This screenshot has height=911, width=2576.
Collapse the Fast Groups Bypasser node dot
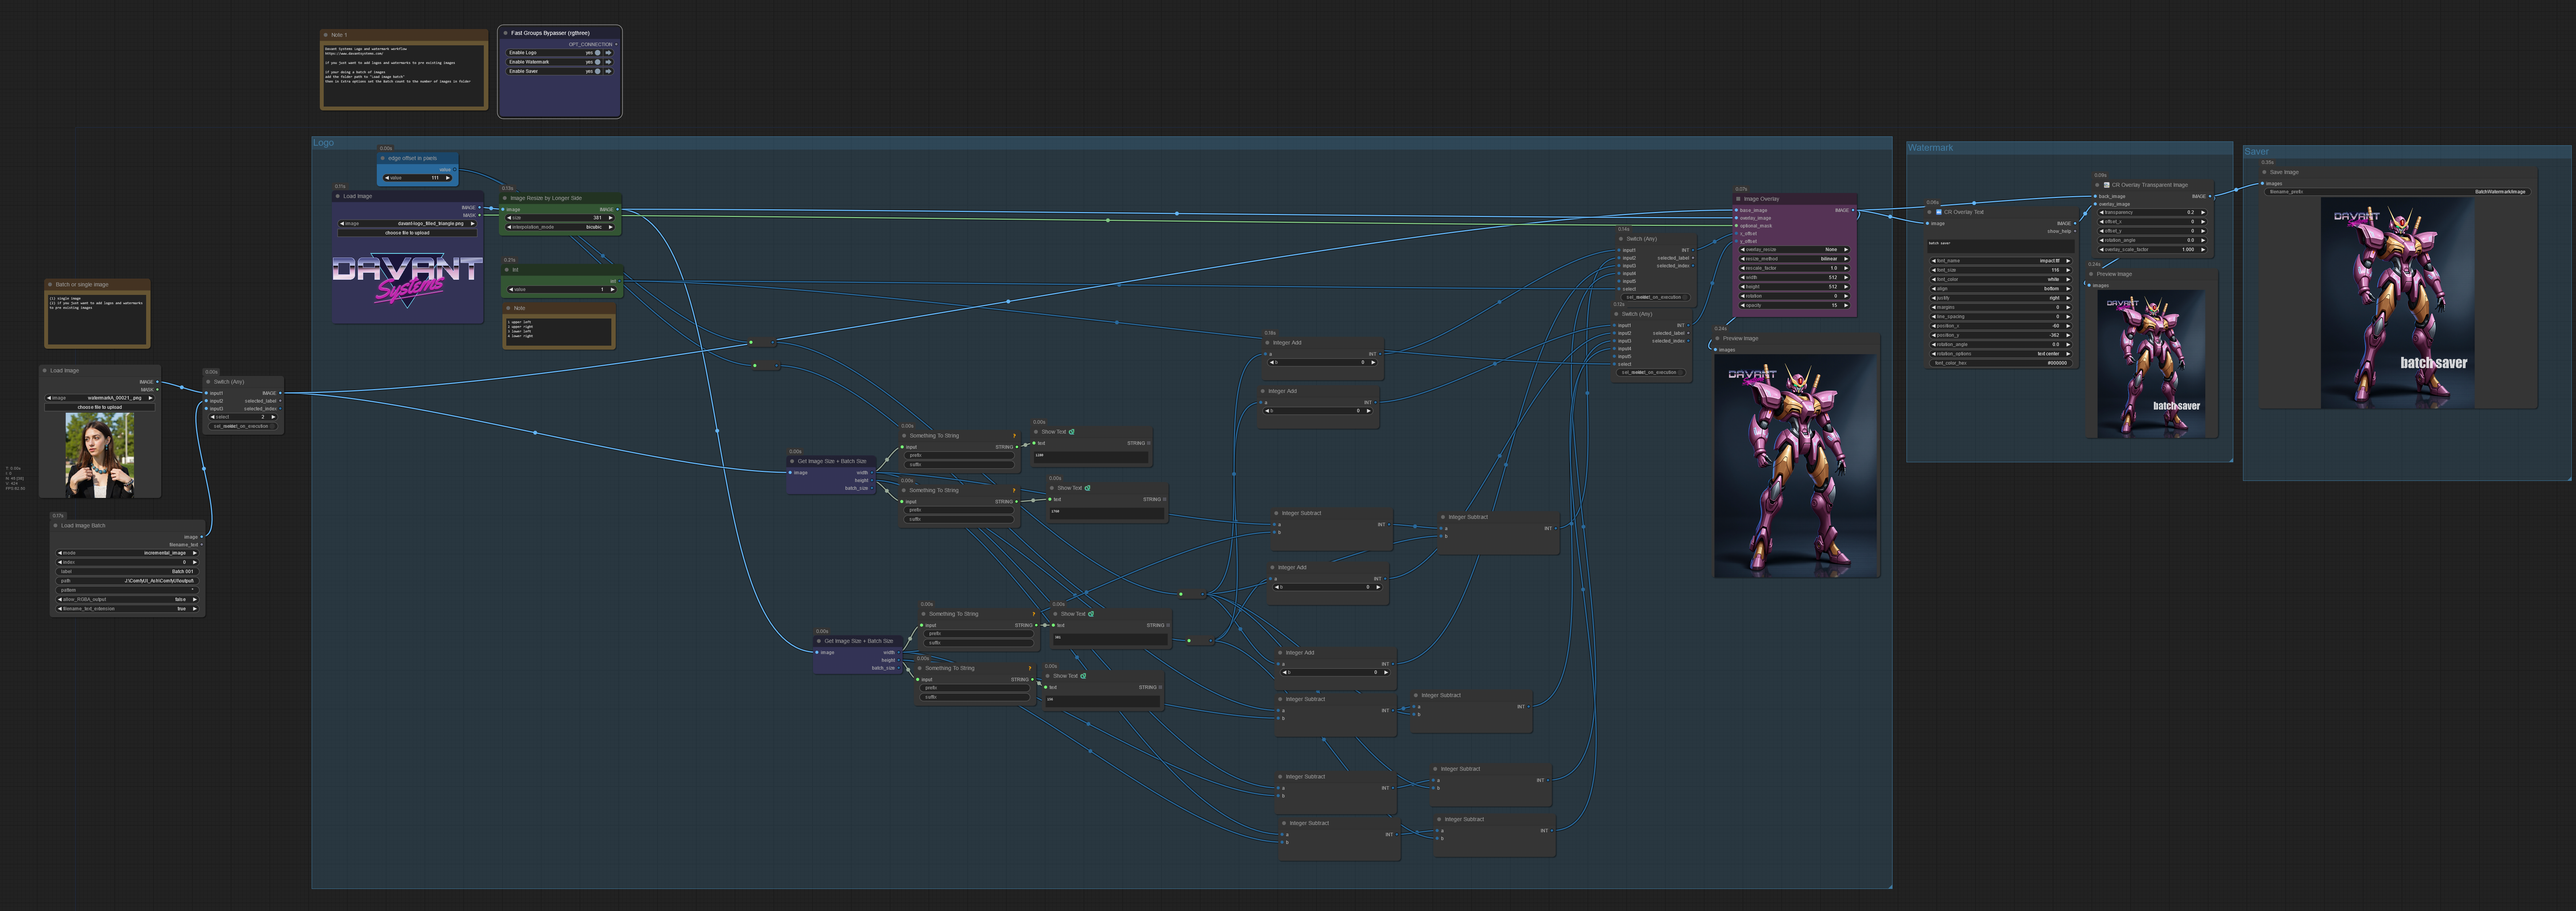tap(505, 33)
